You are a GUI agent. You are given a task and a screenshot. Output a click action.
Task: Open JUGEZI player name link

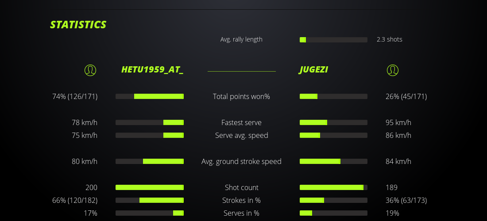pos(313,70)
